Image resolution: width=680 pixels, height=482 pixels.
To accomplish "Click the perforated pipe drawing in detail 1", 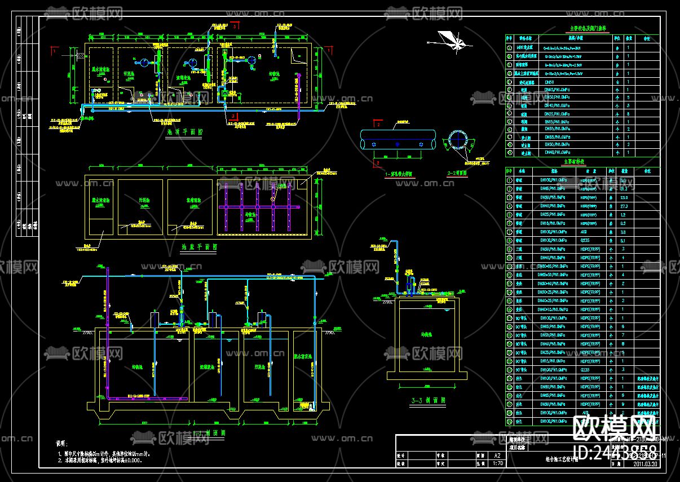I will [398, 140].
